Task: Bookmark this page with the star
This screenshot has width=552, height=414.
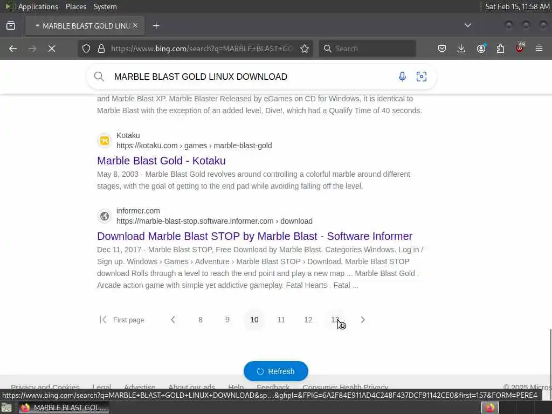Action: 305,49
